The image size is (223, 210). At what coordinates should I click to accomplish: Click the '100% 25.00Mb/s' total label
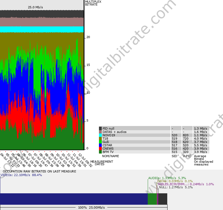[x=91, y=207]
